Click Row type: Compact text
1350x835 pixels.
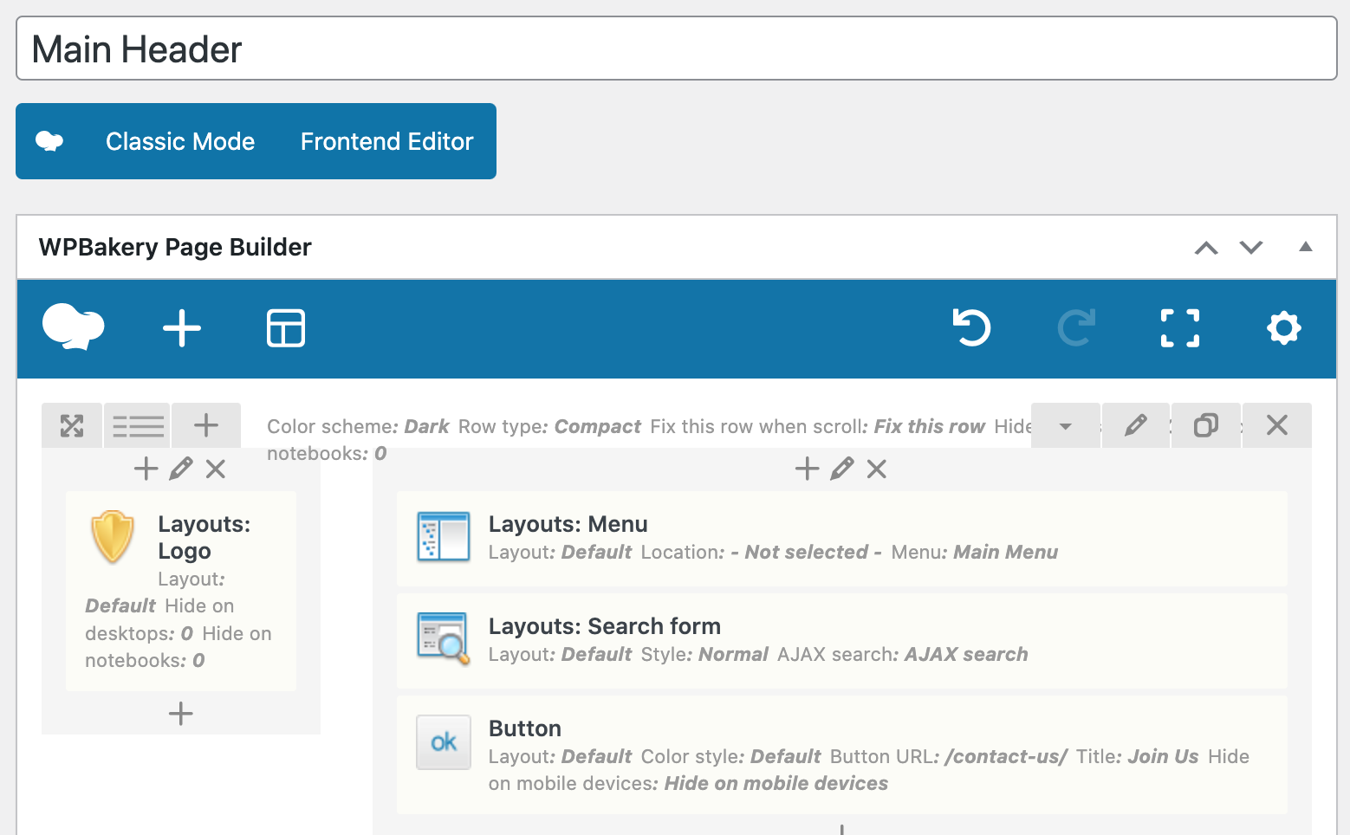click(549, 426)
